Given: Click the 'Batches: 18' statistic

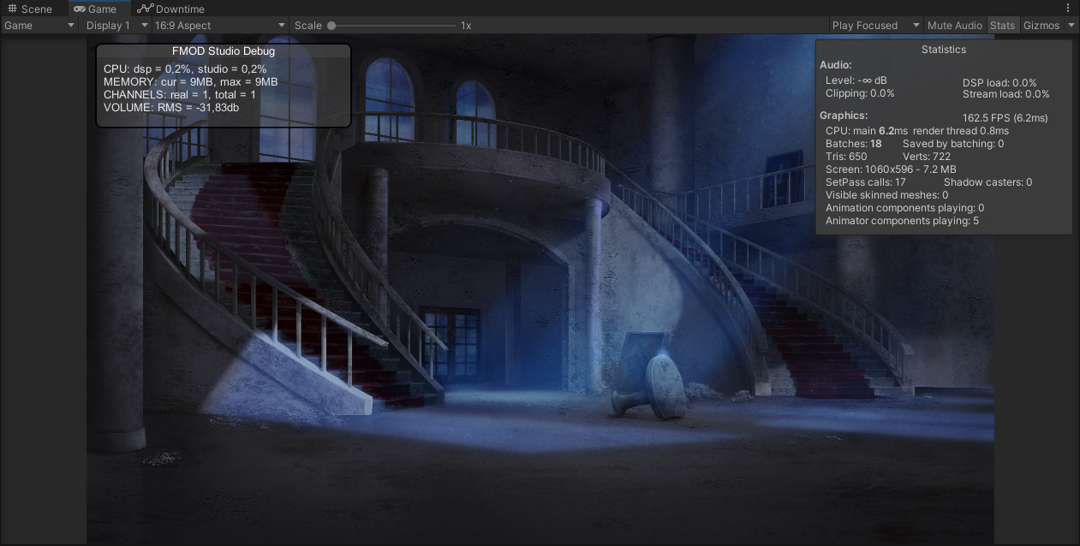Looking at the screenshot, I should click(x=854, y=144).
